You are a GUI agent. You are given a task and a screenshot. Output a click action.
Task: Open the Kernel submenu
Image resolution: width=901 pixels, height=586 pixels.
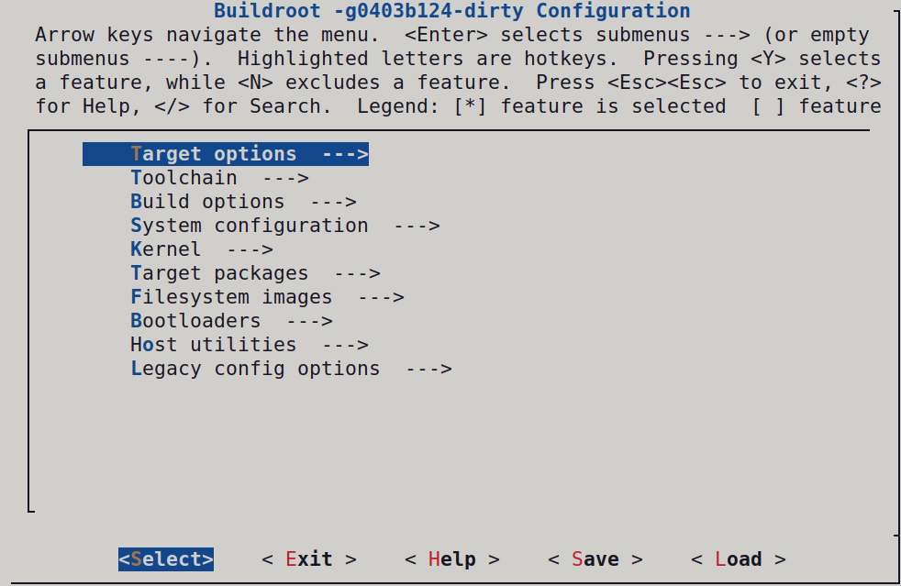click(x=166, y=249)
